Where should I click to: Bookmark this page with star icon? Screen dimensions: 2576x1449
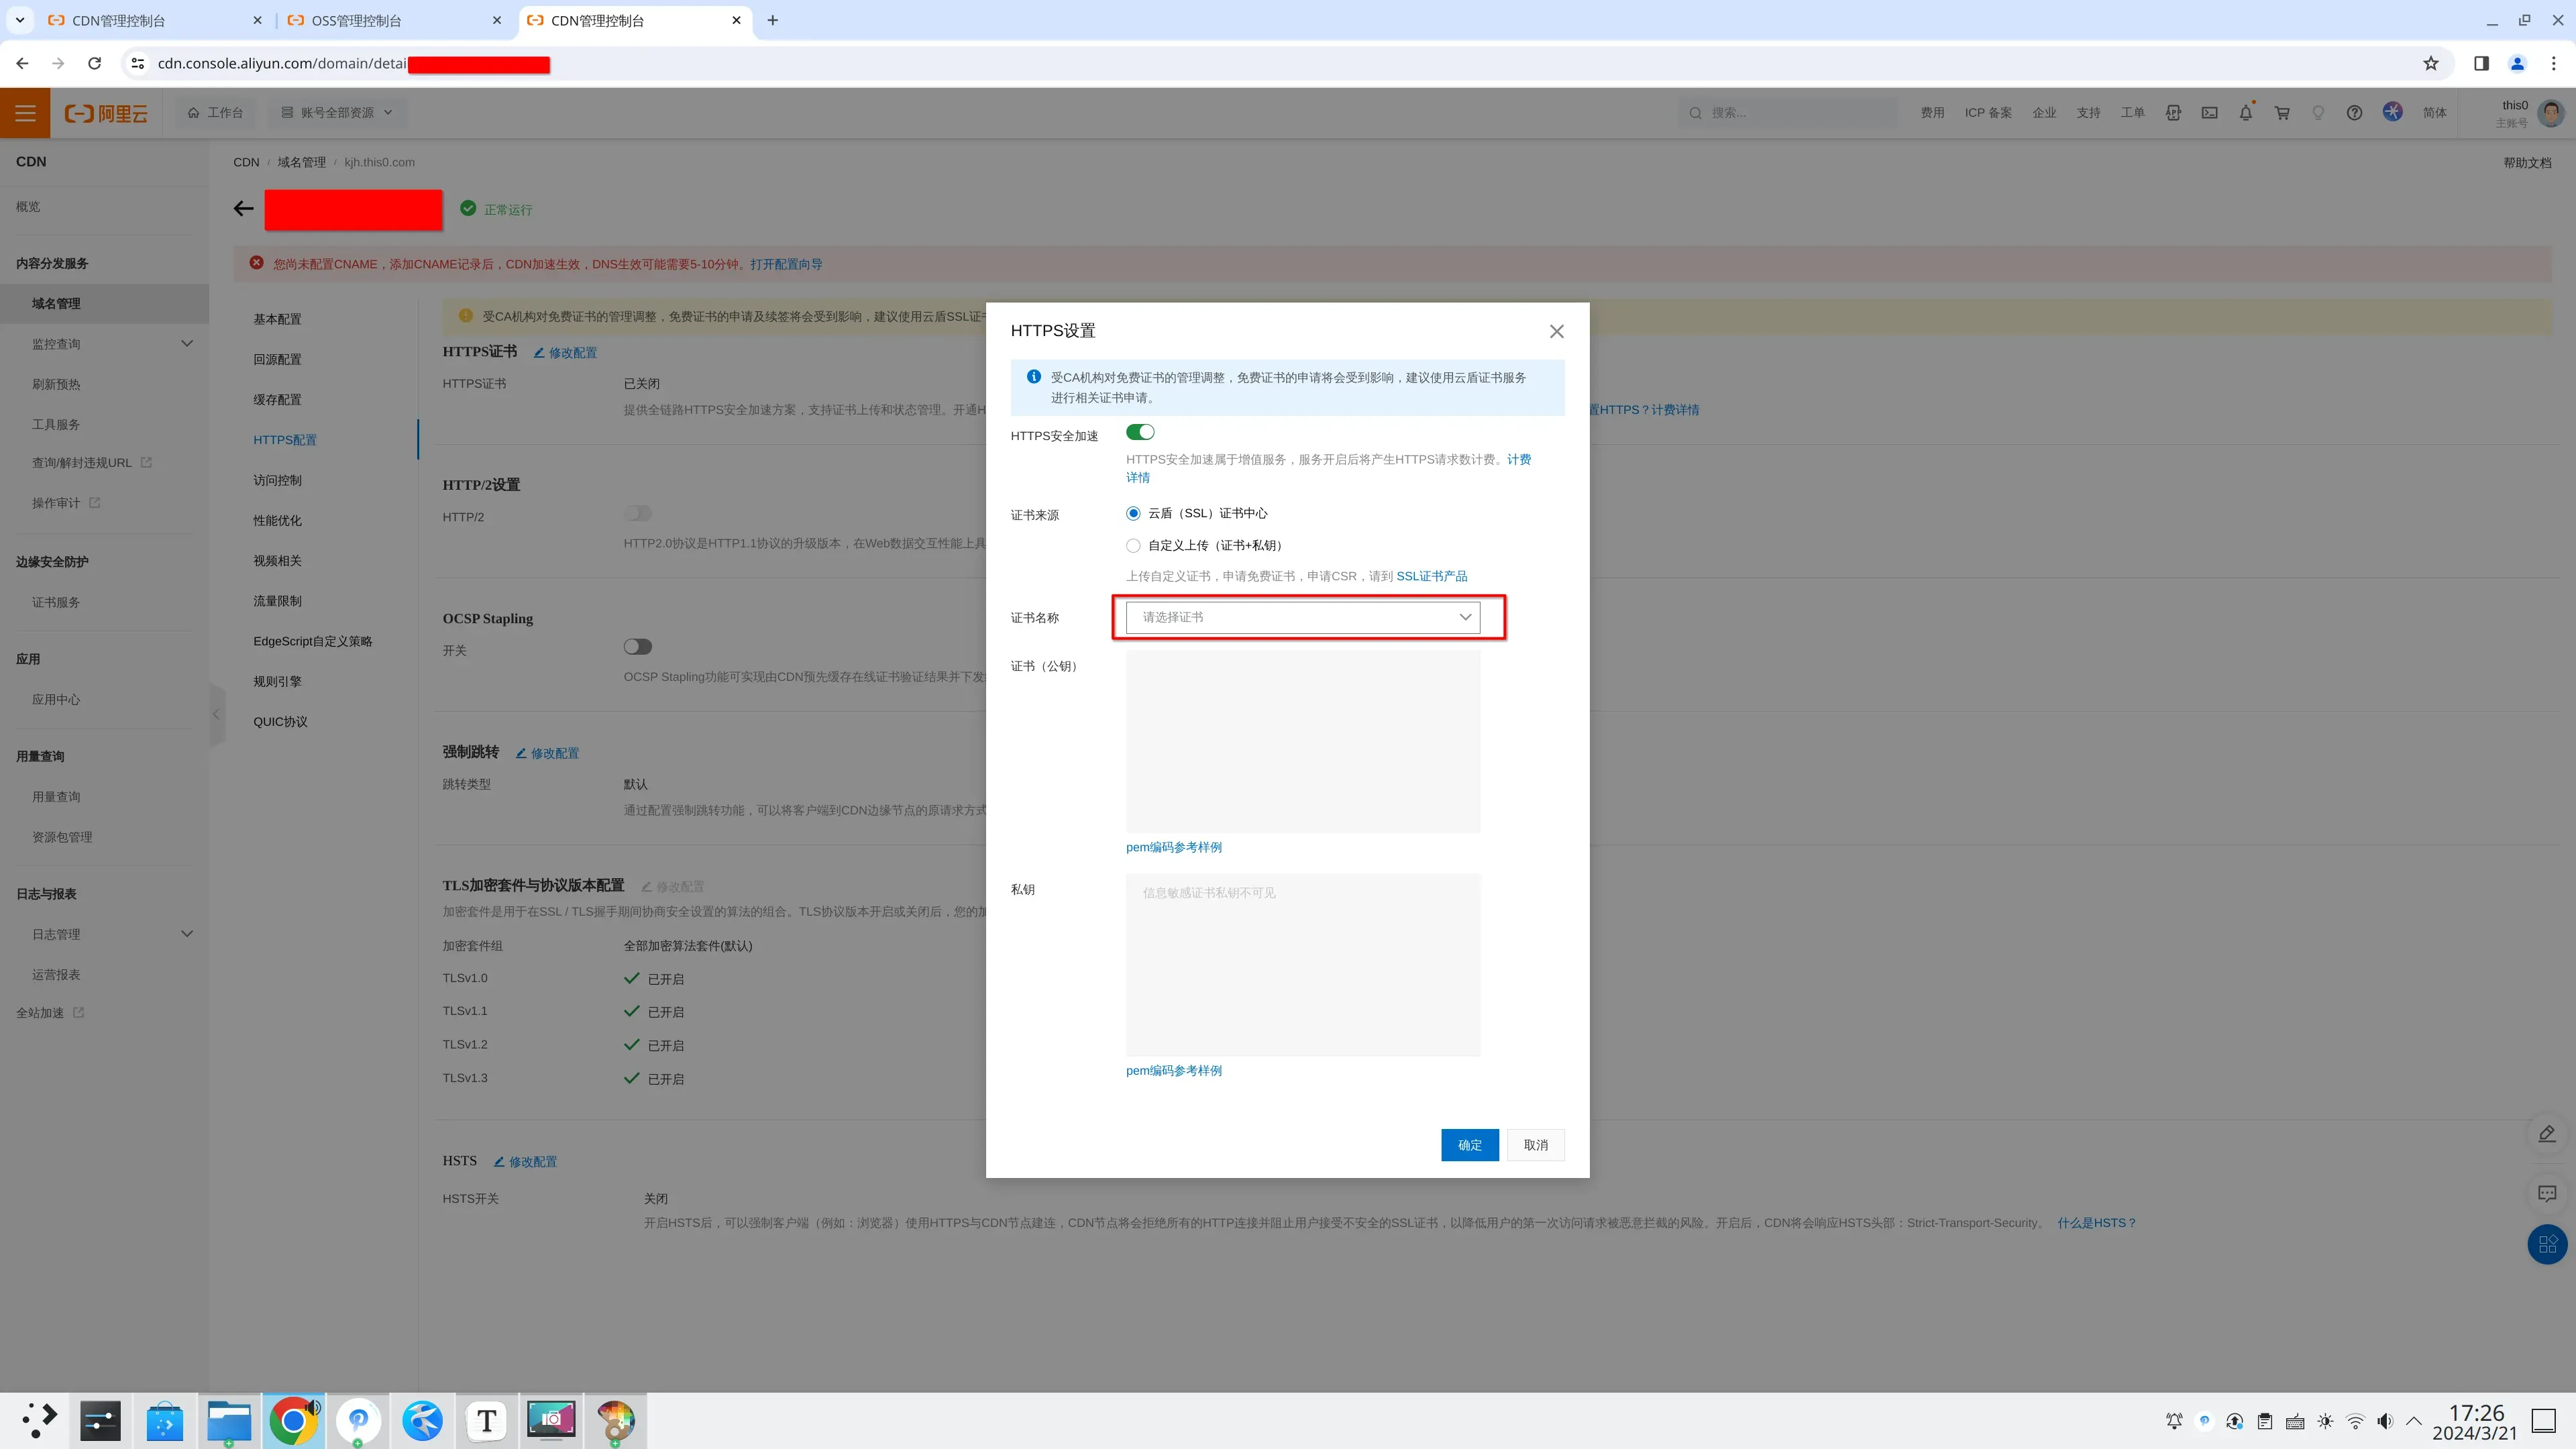click(x=2431, y=63)
